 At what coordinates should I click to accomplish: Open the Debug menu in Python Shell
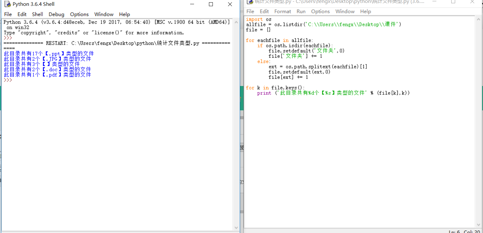click(x=56, y=14)
